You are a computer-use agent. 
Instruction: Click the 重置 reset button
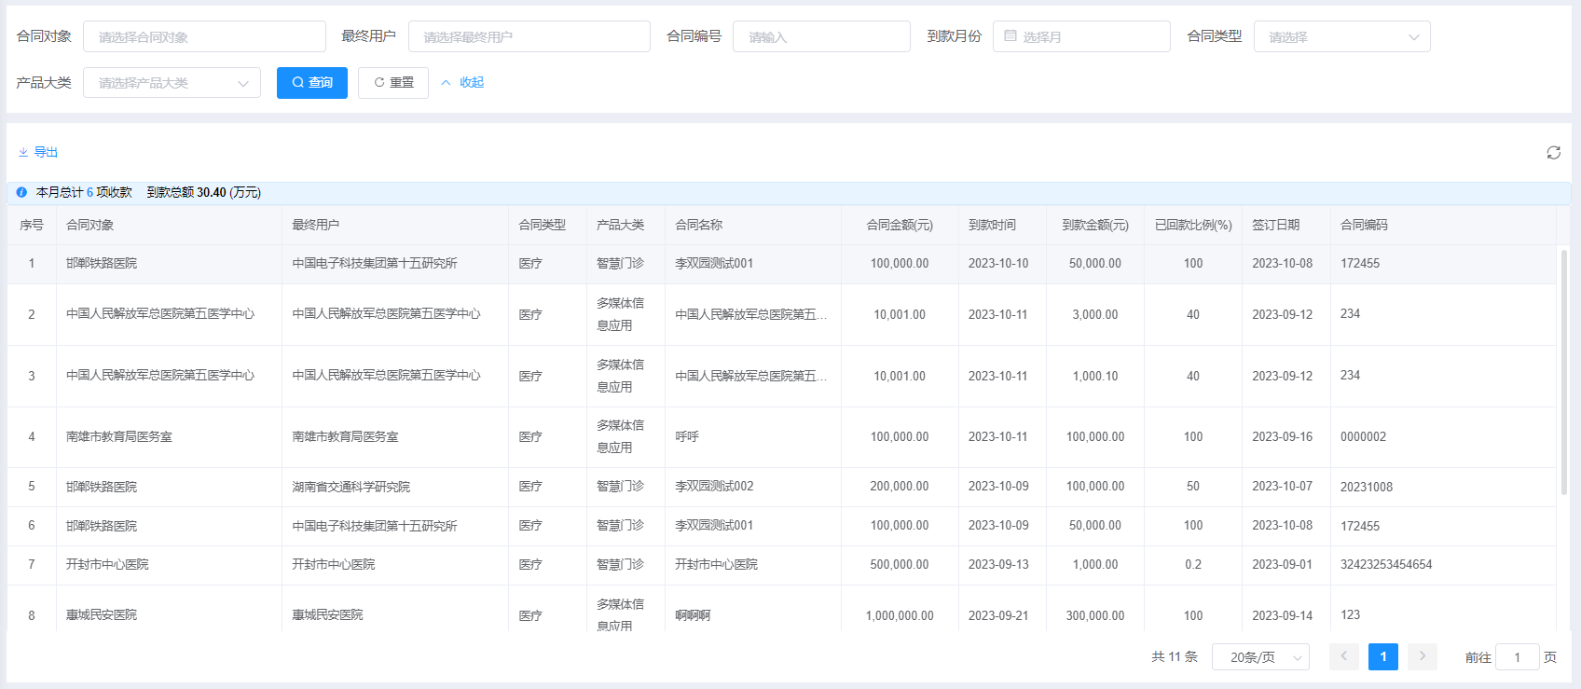tap(393, 83)
